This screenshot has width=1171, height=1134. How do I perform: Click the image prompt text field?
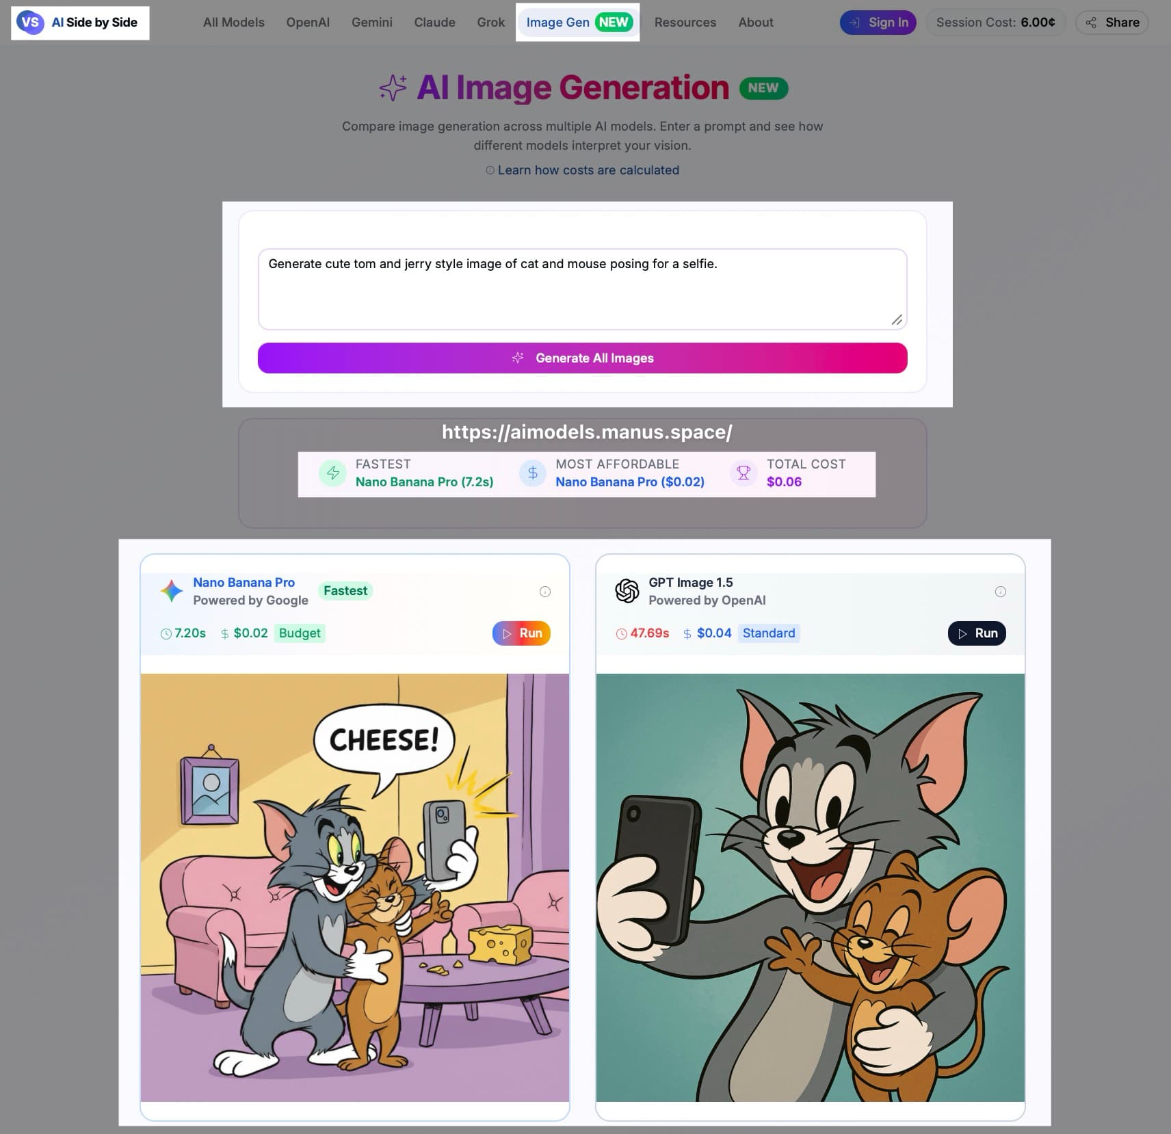tap(583, 289)
